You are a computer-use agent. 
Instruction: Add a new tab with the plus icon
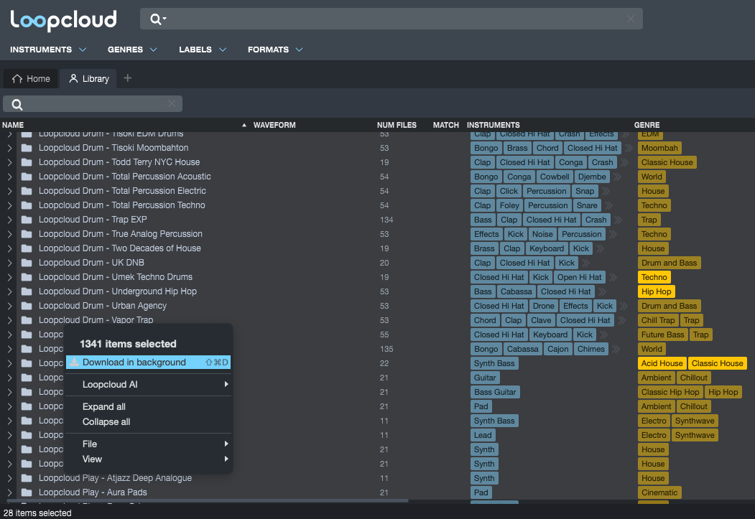[128, 78]
